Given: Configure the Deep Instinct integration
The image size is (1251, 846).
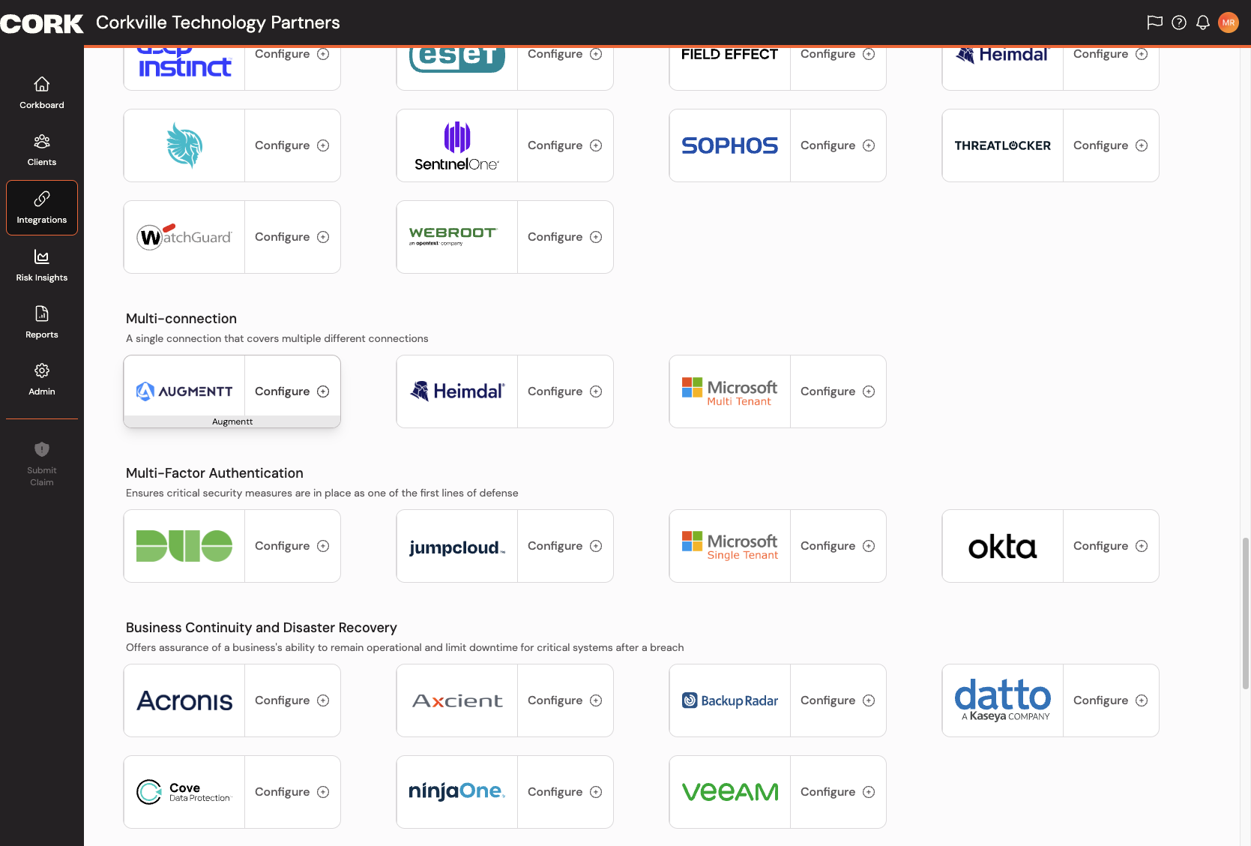Looking at the screenshot, I should click(x=292, y=55).
